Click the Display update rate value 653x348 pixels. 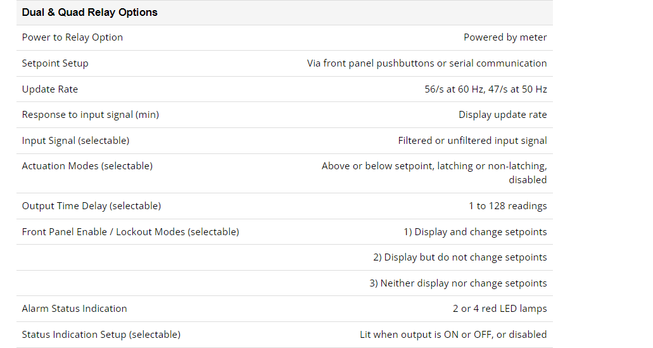503,115
